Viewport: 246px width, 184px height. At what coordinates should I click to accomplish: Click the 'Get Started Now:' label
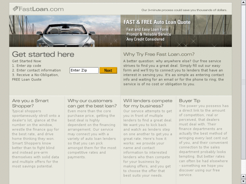pos(27,61)
